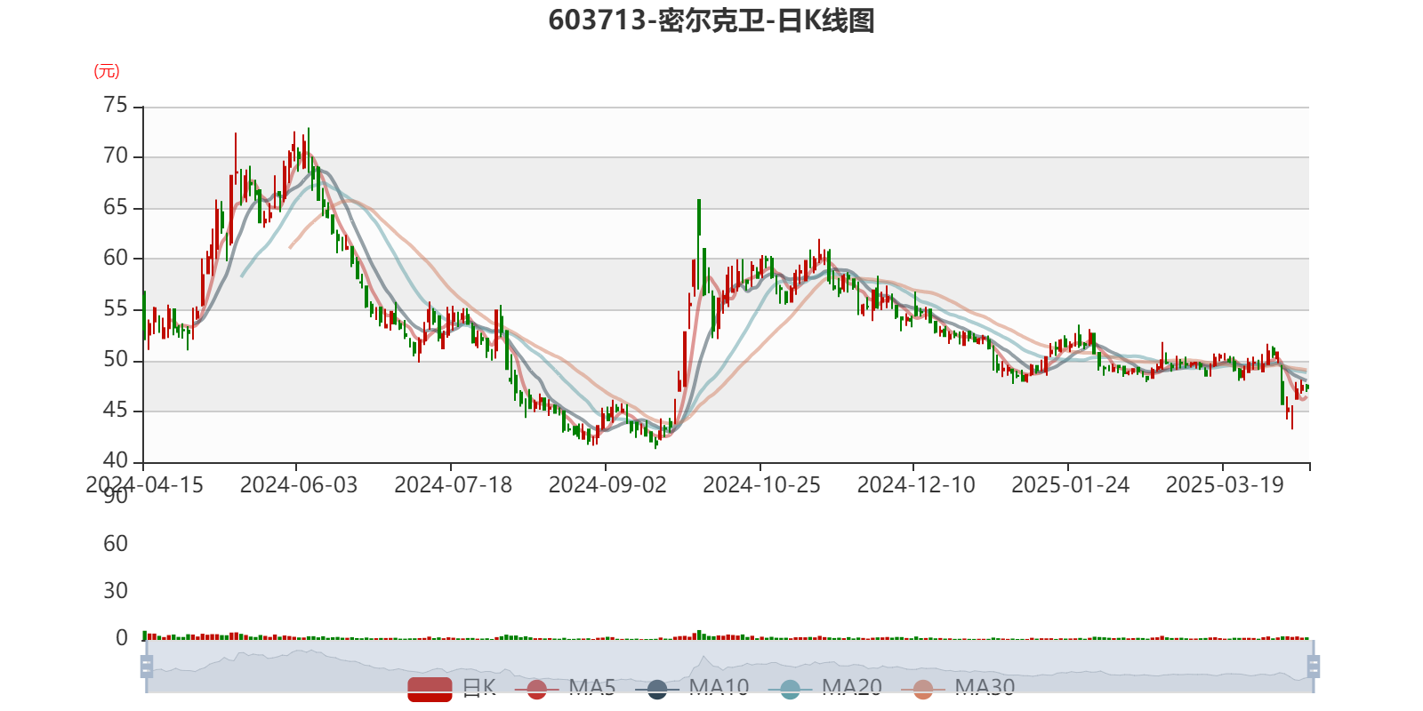The width and height of the screenshot is (1423, 711).
Task: Click the 75 price axis label
Action: click(x=116, y=106)
